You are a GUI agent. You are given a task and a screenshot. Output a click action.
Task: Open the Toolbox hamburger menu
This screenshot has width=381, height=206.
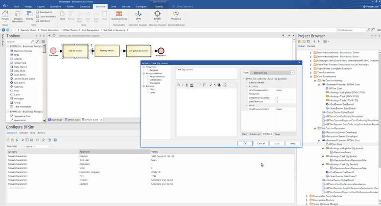tap(43, 42)
